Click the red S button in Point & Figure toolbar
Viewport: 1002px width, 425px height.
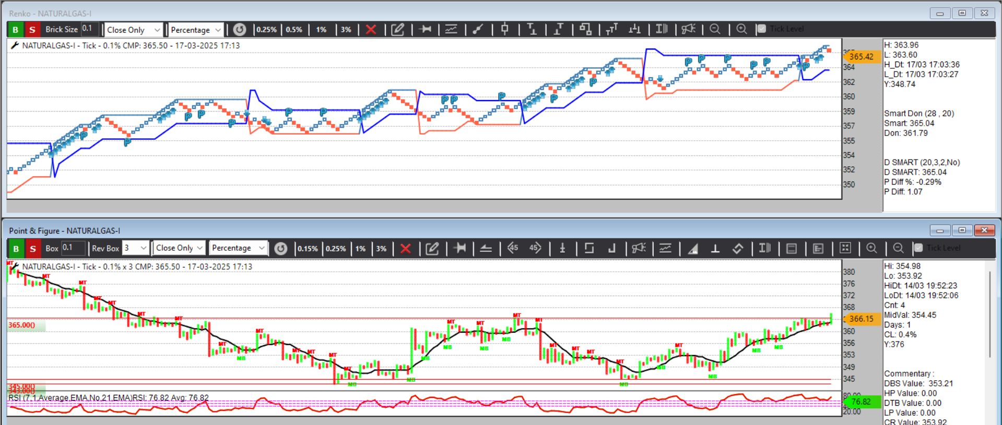click(33, 248)
